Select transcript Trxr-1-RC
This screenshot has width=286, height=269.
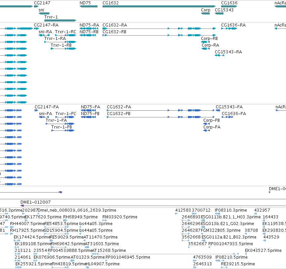tap(66, 32)
